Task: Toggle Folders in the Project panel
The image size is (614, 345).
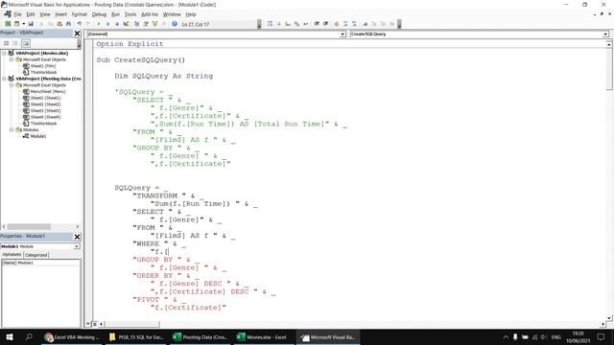Action: 26,43
